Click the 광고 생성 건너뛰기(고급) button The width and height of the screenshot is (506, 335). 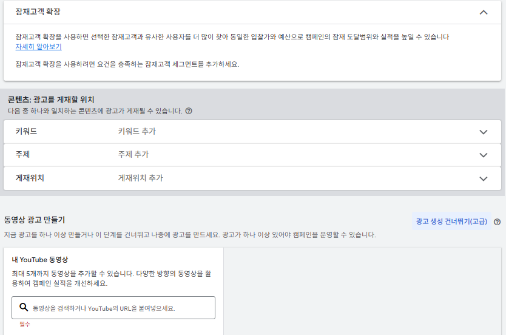tap(451, 222)
